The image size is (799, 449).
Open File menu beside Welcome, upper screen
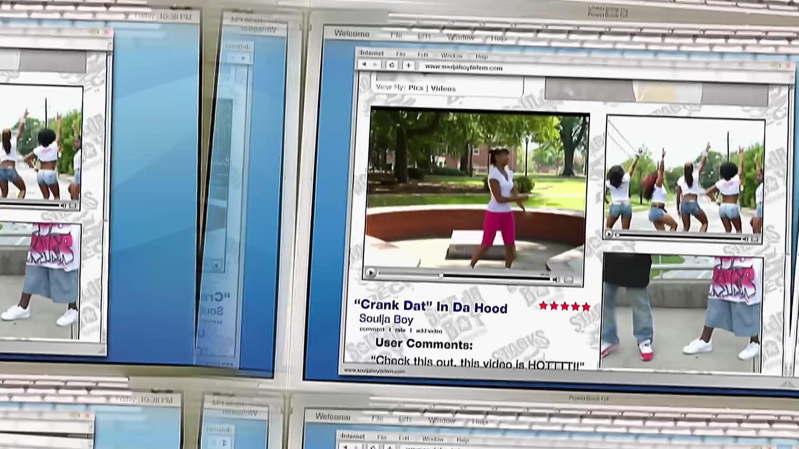(396, 35)
